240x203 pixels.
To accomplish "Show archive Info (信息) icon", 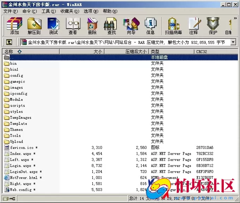I will 151,26.
